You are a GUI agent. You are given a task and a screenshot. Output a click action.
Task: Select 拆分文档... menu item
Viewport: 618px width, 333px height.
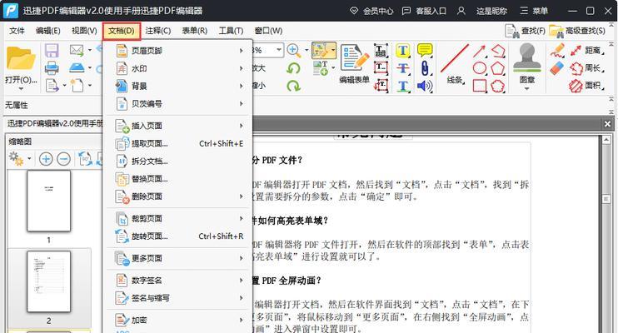177,162
